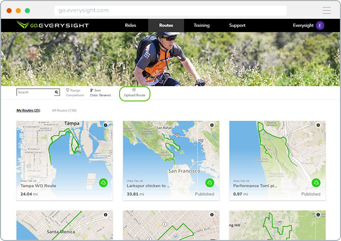This screenshot has width=341, height=241.
Task: Click the 8.97 mi distance text
Action: coord(240,194)
